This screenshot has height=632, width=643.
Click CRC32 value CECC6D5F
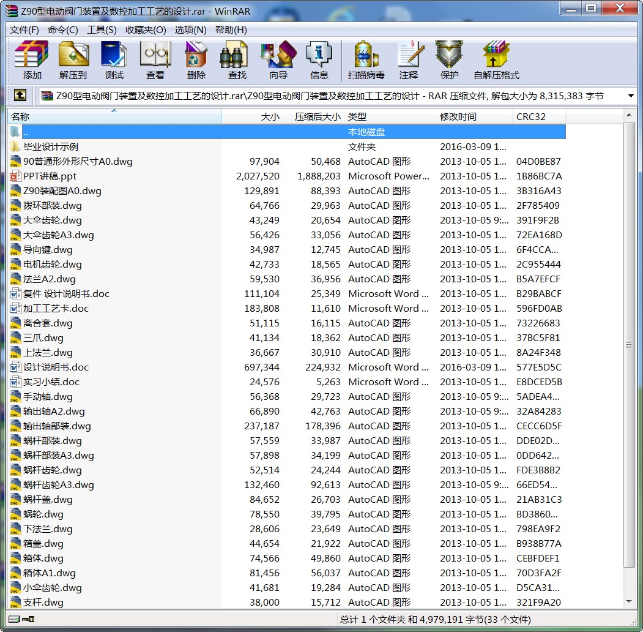539,426
